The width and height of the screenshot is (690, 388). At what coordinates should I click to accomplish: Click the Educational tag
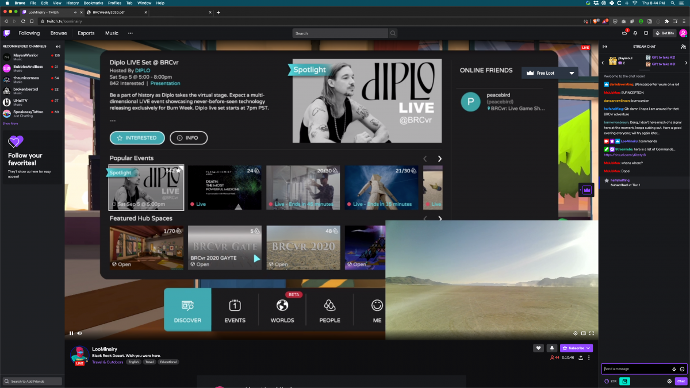pos(168,362)
